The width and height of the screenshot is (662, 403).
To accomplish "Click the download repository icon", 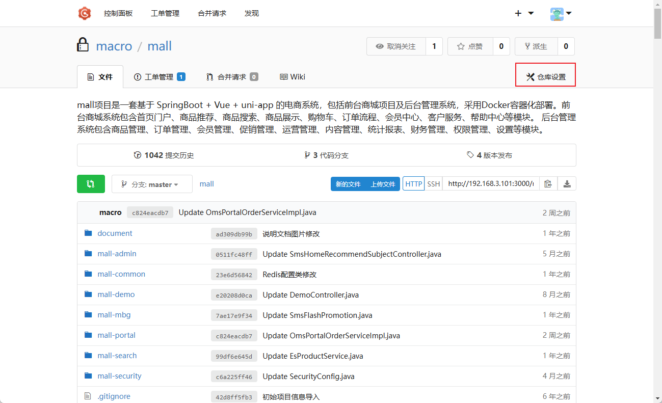I will (x=567, y=184).
